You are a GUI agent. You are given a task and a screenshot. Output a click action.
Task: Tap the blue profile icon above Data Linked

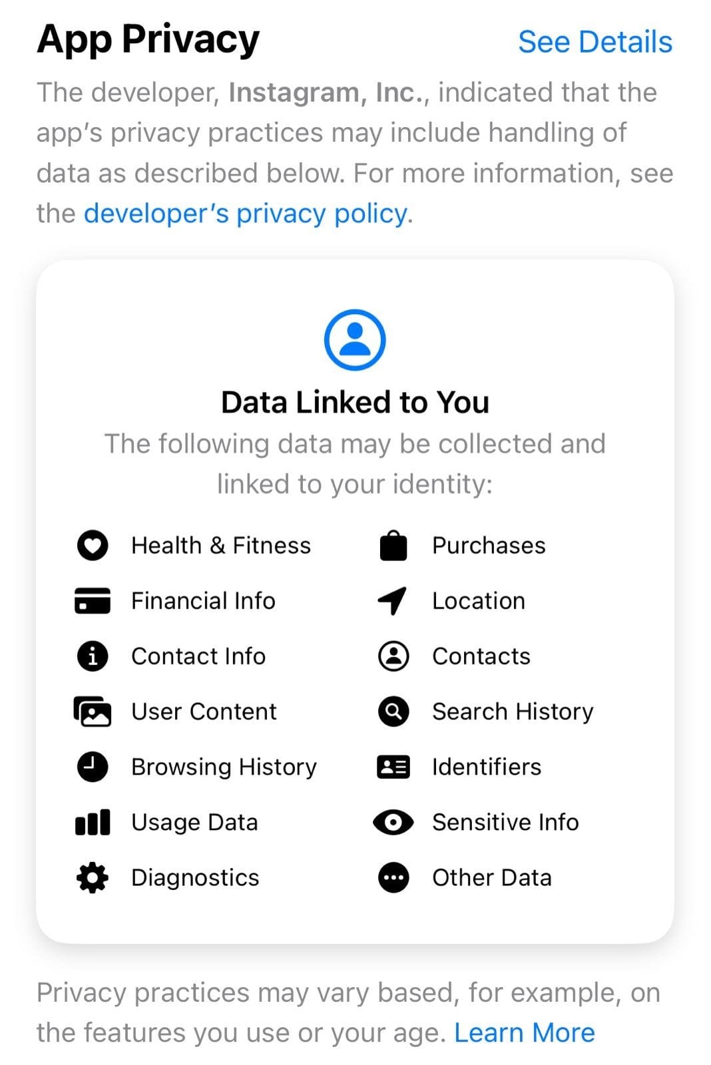[x=355, y=339]
